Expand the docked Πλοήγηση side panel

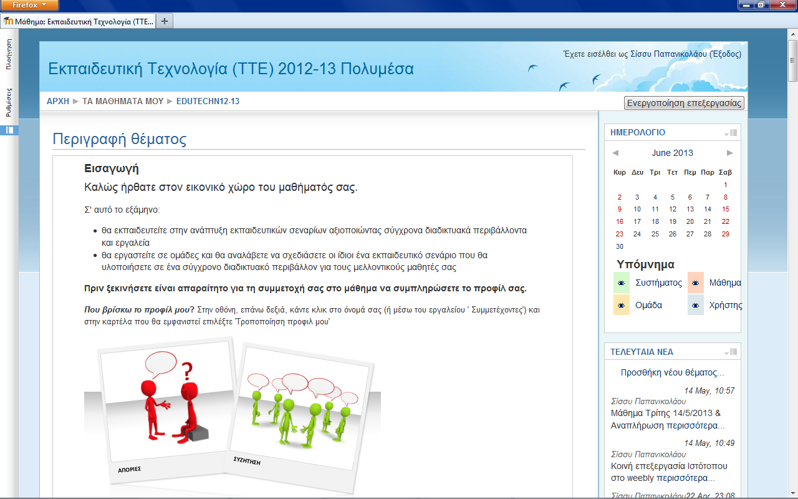pos(9,53)
